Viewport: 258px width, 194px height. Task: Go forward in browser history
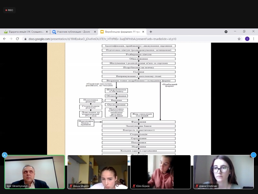point(11,39)
